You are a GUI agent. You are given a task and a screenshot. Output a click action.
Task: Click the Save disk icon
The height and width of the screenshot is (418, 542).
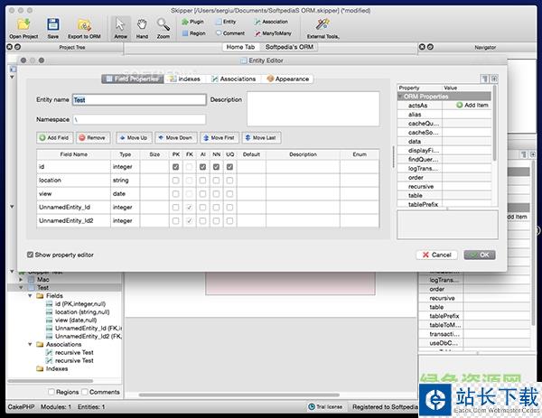[x=53, y=24]
